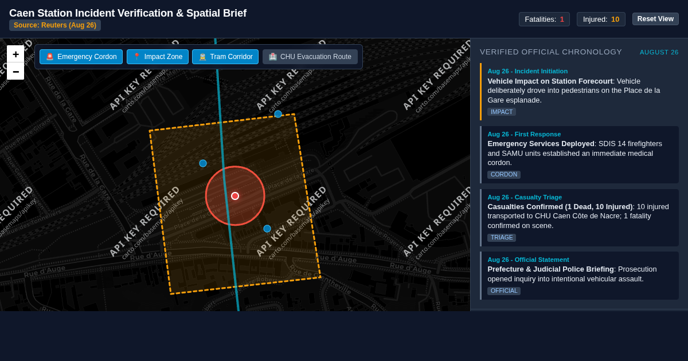Open the Incident Initiation timeline entry

(579, 92)
